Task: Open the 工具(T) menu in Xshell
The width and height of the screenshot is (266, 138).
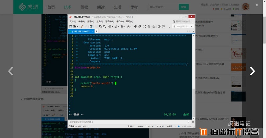Action: tap(100, 22)
